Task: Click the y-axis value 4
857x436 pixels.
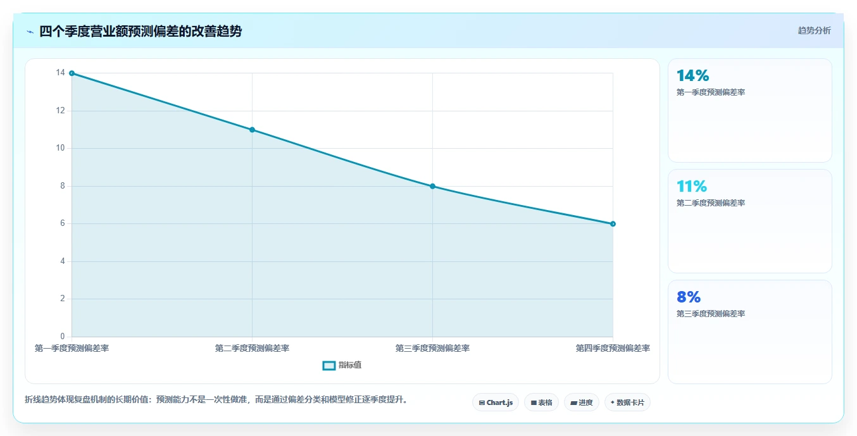Action: (x=62, y=261)
